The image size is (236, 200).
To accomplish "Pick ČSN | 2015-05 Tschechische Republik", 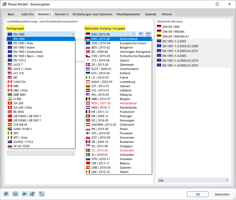I will pos(118,56).
